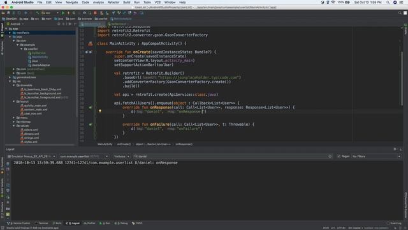Click the override gutter icon beside onResponse
Image resolution: width=408 pixels, height=230 pixels.
pos(91,107)
